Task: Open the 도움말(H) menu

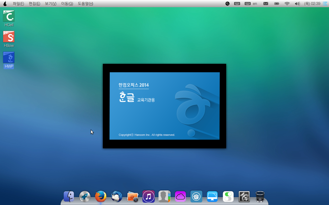Action: tap(86, 4)
